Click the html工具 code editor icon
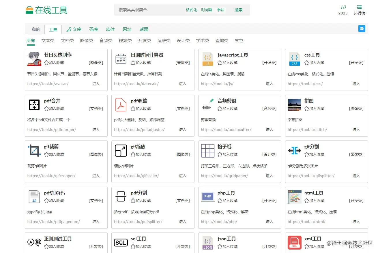This screenshot has width=380, height=253. (295, 197)
